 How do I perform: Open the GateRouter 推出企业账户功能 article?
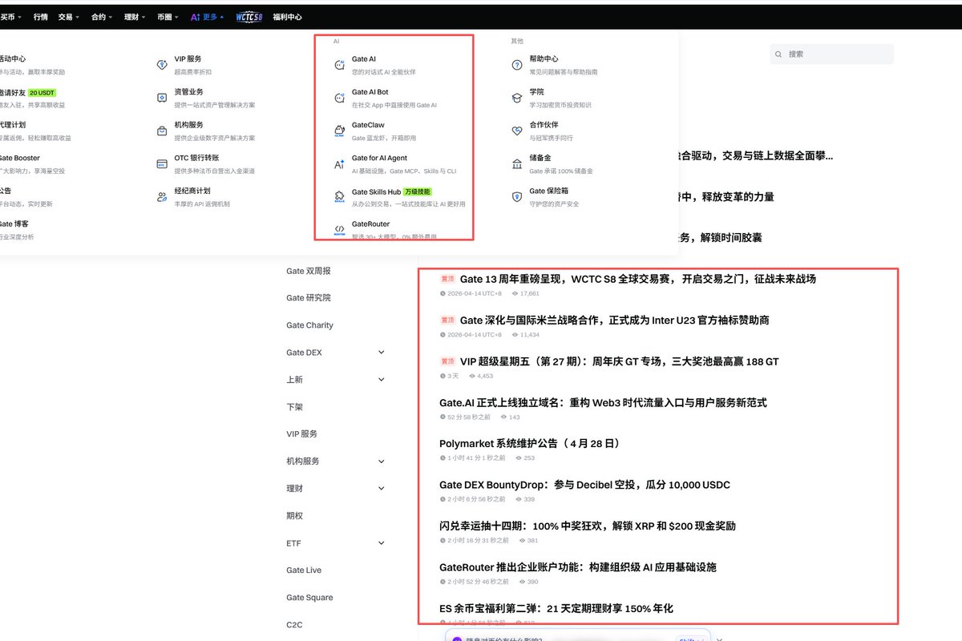(x=577, y=567)
